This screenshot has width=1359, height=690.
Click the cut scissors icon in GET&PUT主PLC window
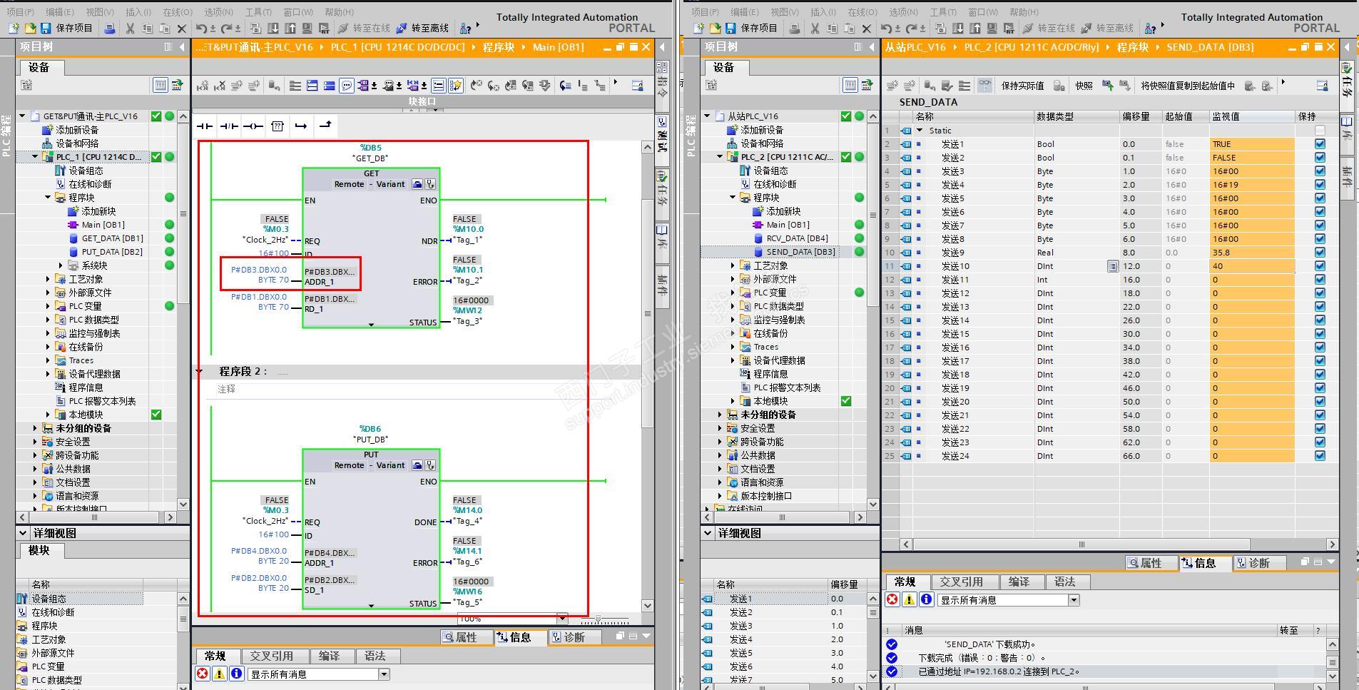[130, 29]
